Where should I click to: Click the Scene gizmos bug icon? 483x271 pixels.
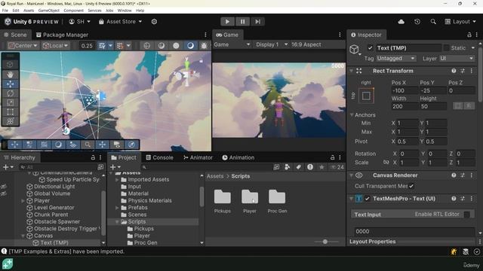tap(204, 46)
